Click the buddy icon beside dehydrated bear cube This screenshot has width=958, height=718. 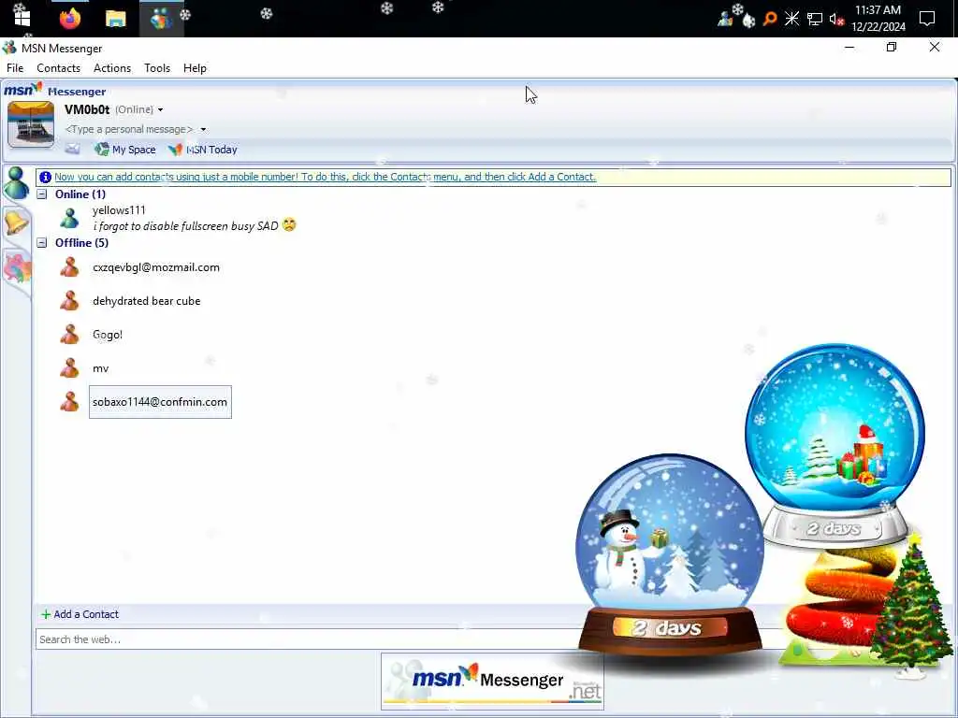coord(69,300)
